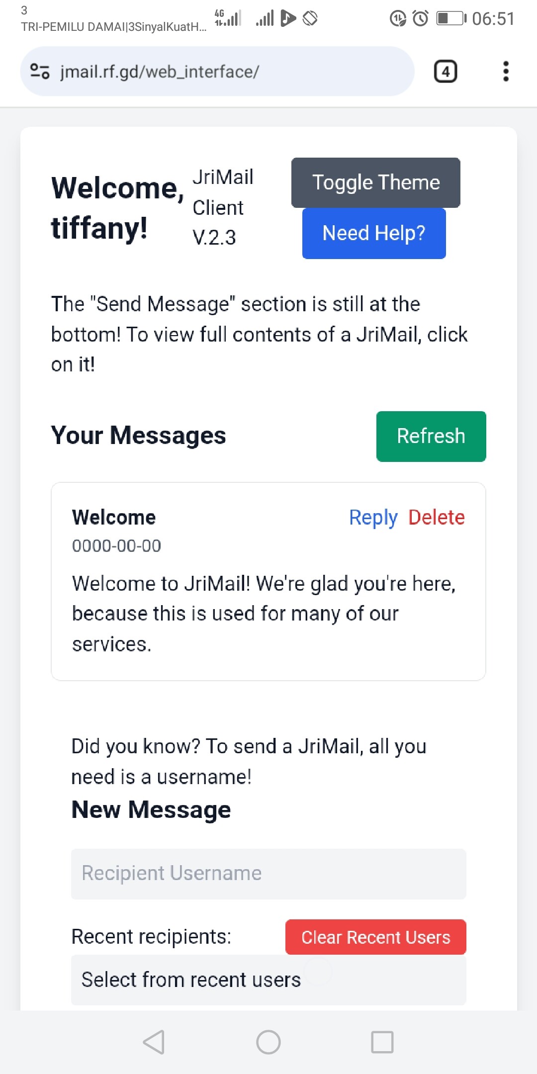
Task: Toggle Theme between light and dark
Action: [x=375, y=182]
